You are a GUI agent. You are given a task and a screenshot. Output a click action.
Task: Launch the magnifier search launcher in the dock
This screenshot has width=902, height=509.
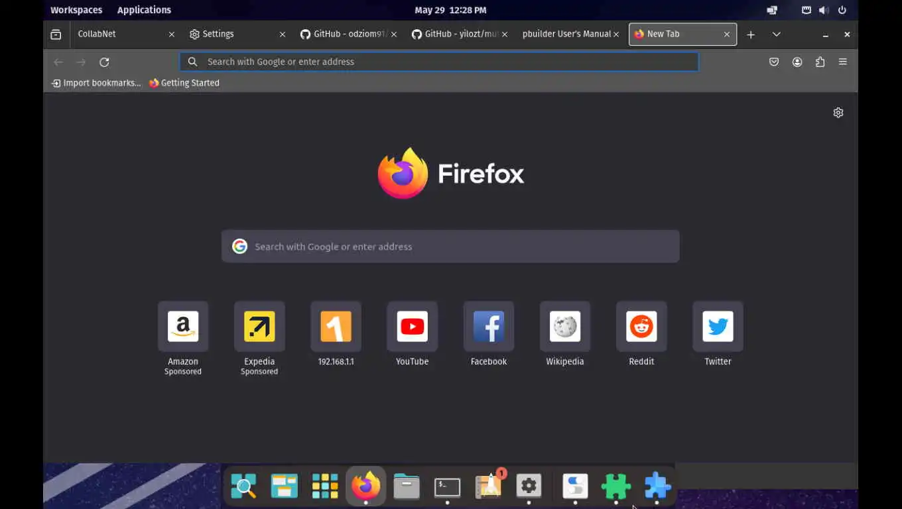pyautogui.click(x=243, y=486)
